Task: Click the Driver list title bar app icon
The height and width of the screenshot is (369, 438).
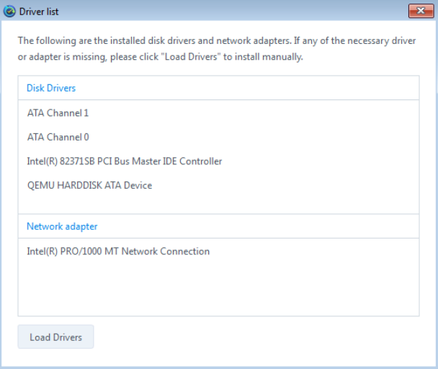Action: [x=9, y=12]
